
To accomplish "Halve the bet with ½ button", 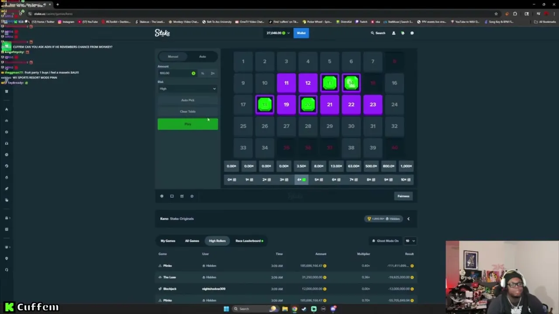I will point(203,73).
